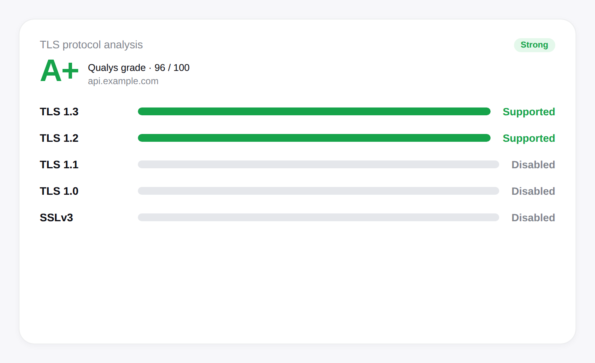
Task: Click the TLS 1.0 Disabled status
Action: pos(533,191)
